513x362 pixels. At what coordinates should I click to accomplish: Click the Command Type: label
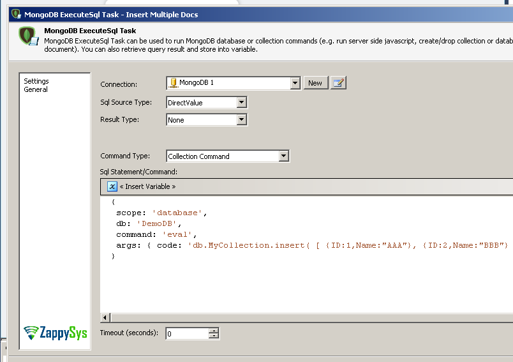(x=125, y=156)
